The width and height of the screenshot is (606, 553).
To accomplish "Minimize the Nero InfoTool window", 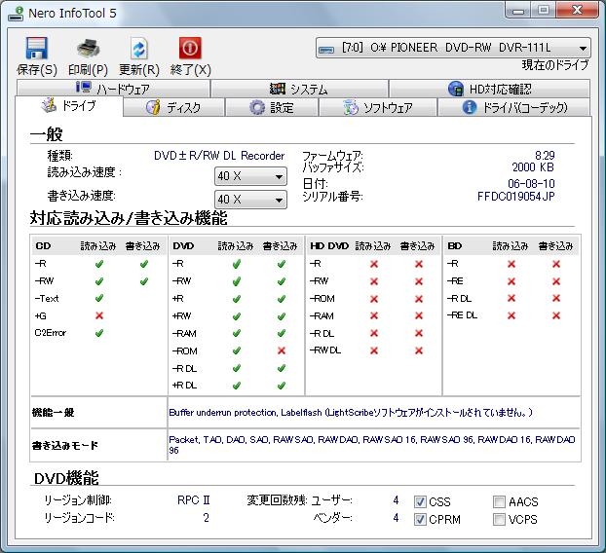I will tap(518, 11).
